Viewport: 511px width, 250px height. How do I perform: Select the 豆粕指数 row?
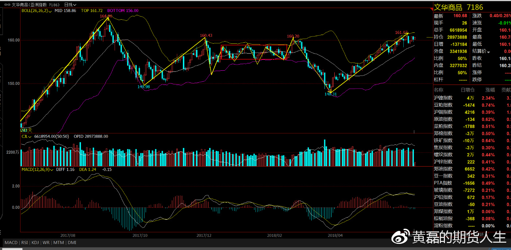click(472, 105)
